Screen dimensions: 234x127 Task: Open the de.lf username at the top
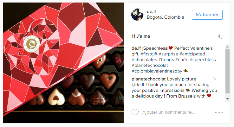[151, 11]
